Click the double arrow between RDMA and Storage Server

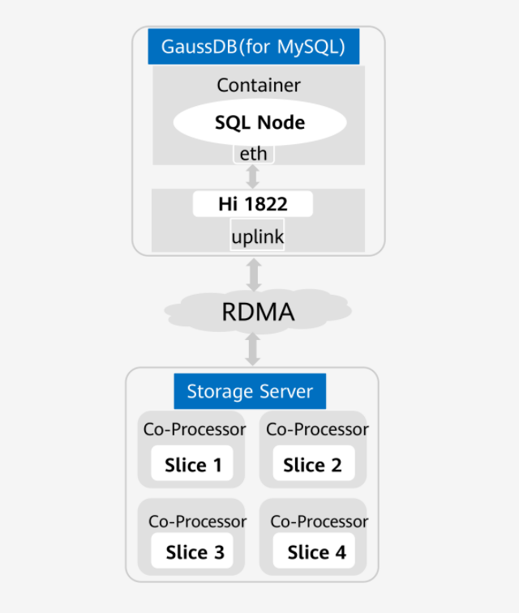point(253,348)
